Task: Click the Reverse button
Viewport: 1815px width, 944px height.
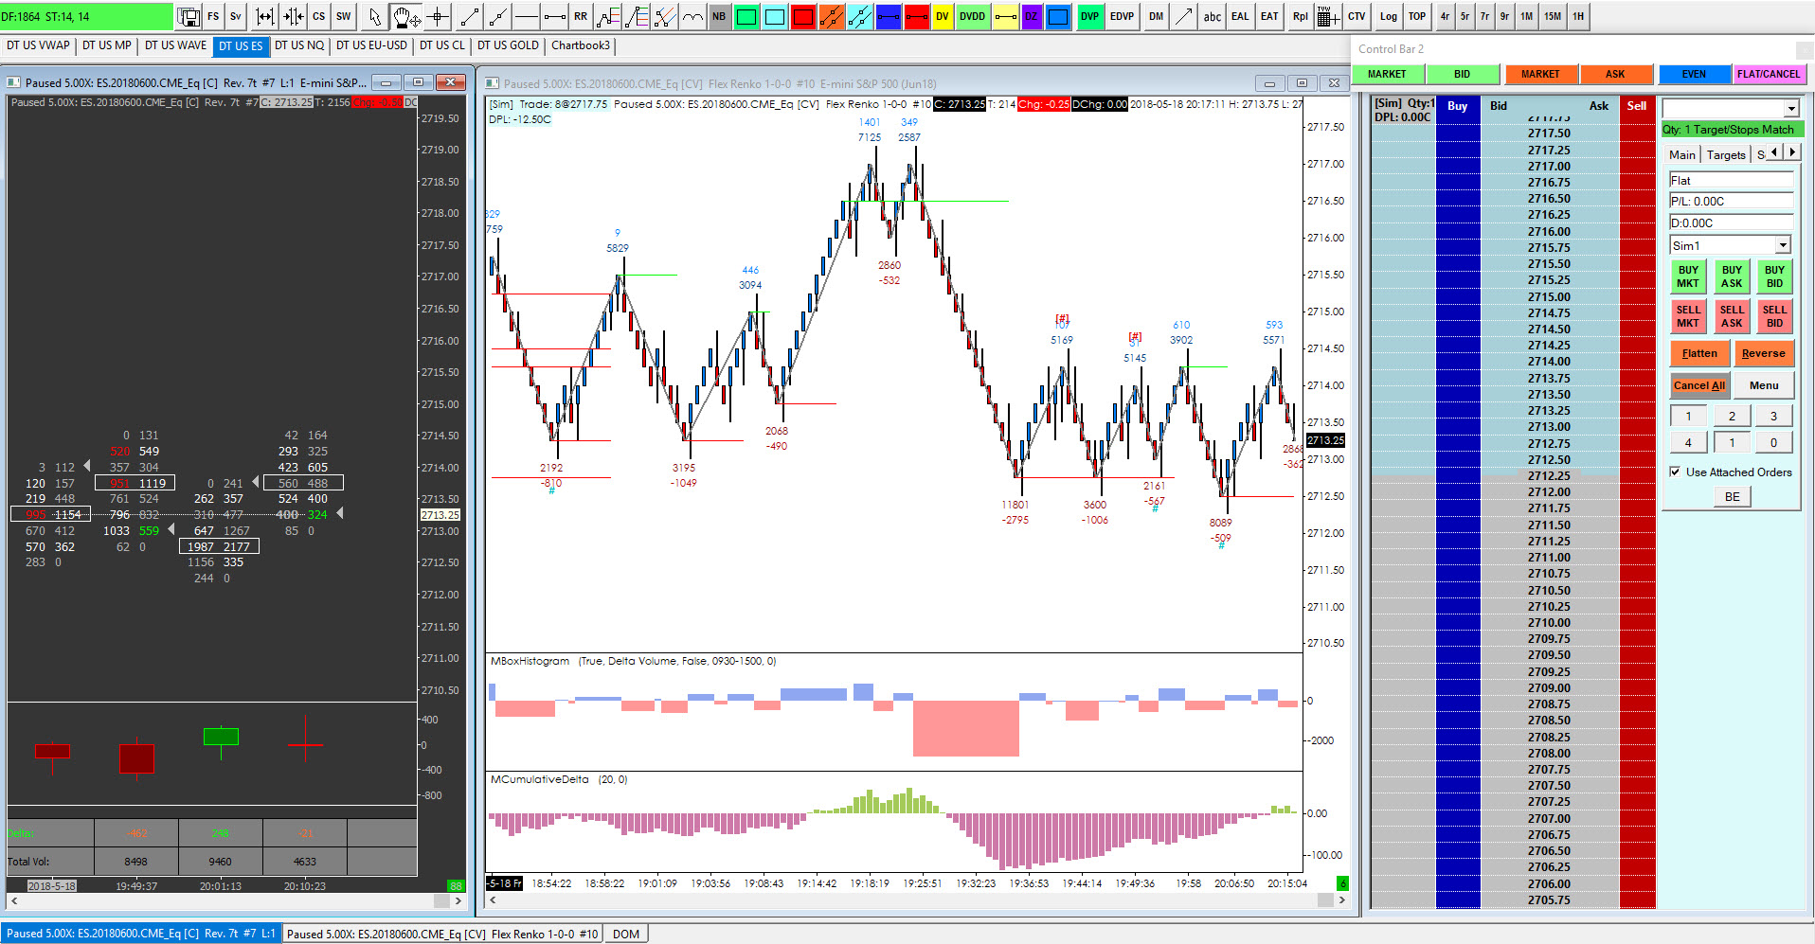Action: (1763, 353)
